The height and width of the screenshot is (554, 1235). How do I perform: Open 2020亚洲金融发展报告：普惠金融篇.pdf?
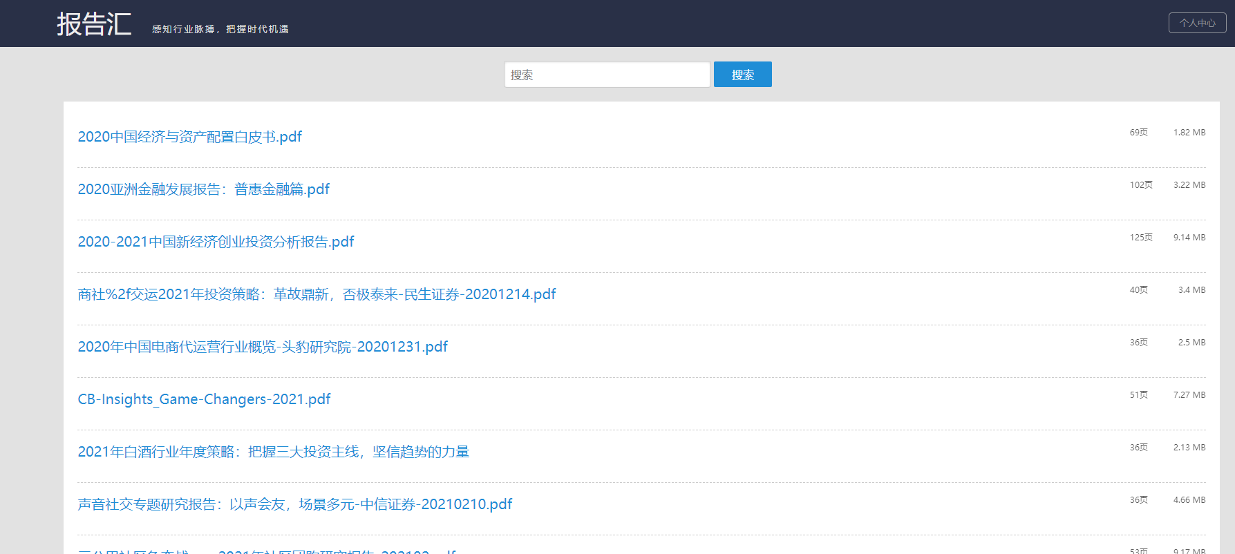click(204, 189)
